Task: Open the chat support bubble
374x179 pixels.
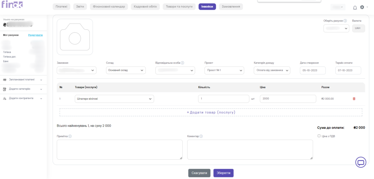Action: [360, 162]
